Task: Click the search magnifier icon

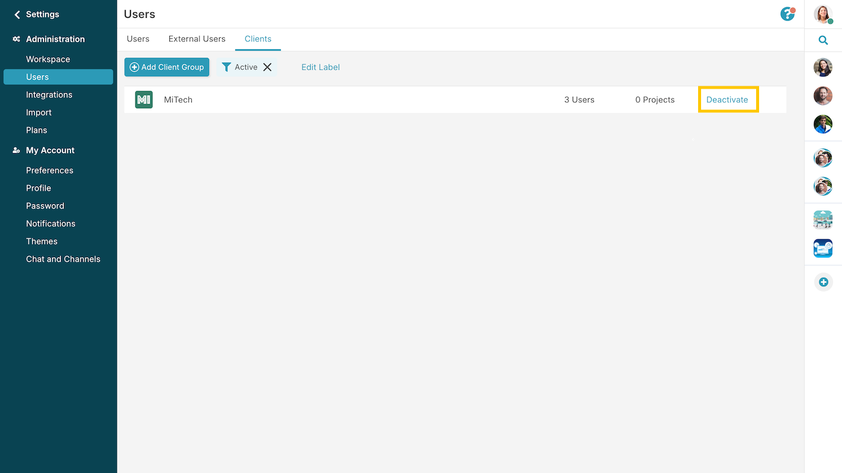Action: coord(823,40)
